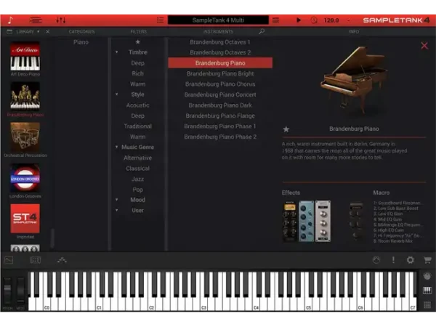Select Brandenburg Piano Dark instrument
The width and height of the screenshot is (436, 327).
pyautogui.click(x=220, y=105)
